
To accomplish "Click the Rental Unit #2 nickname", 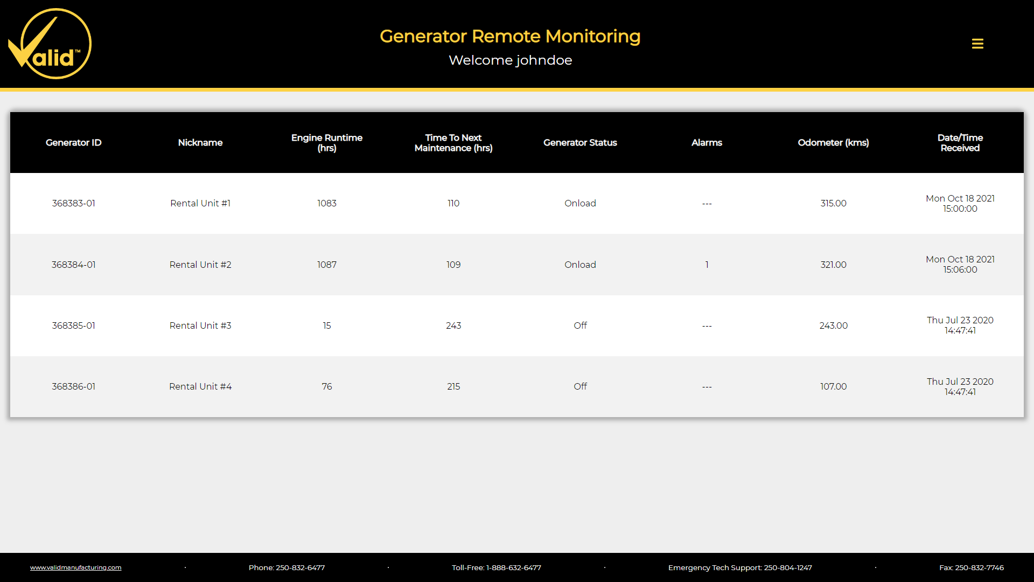I will tap(200, 265).
